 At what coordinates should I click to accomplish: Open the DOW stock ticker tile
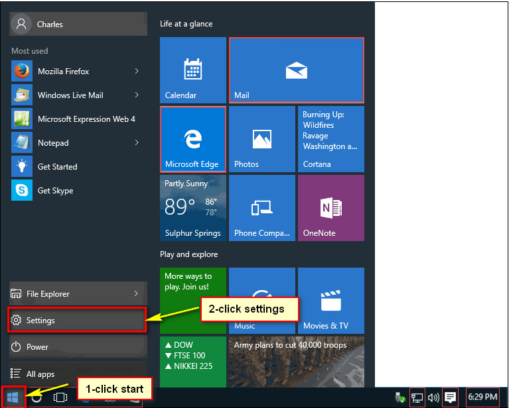click(193, 362)
